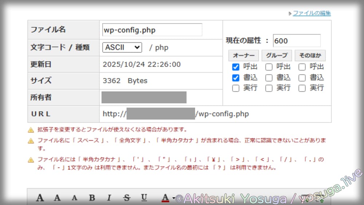Open the font color dropdown arrow
Viewport: 364px width, 205px height.
tap(174, 198)
